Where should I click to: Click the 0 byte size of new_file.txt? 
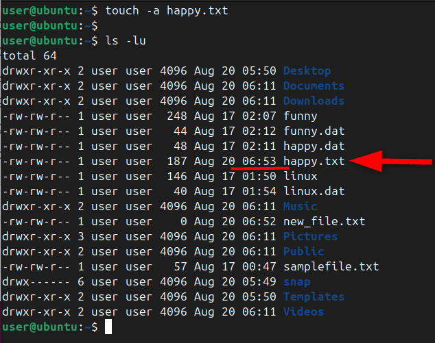tap(184, 222)
